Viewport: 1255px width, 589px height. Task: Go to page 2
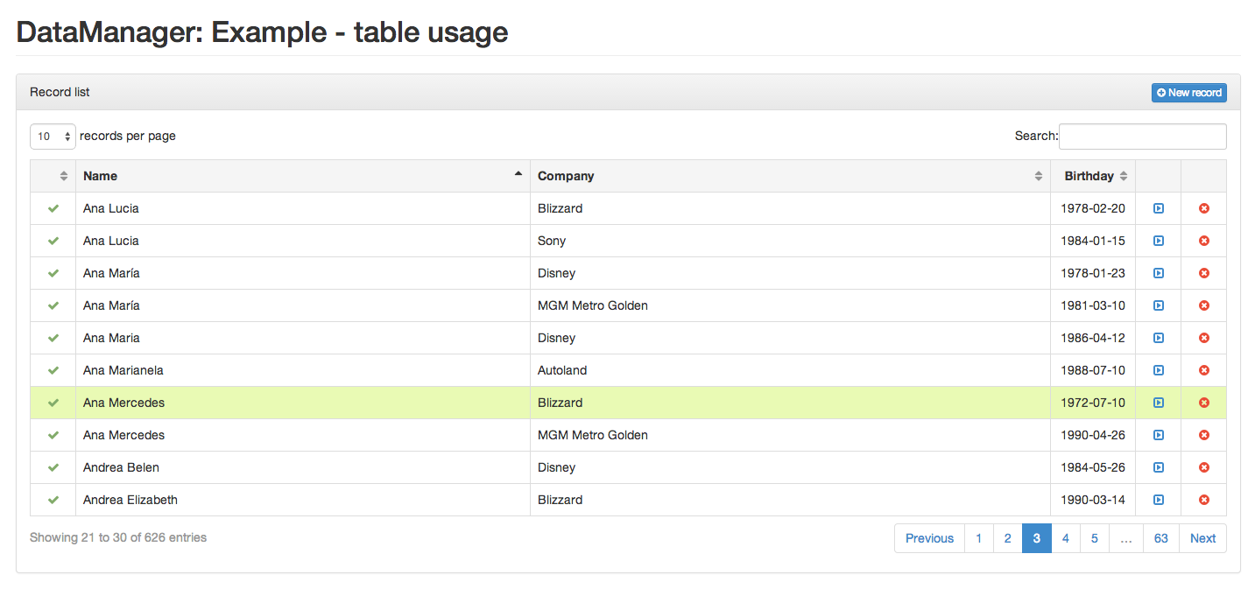click(1007, 538)
